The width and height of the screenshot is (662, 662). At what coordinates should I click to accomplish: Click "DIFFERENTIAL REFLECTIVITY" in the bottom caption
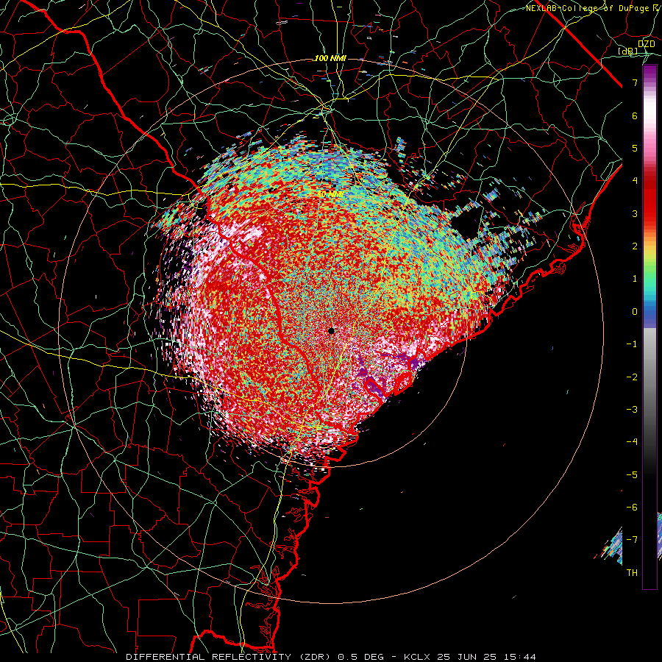point(209,657)
